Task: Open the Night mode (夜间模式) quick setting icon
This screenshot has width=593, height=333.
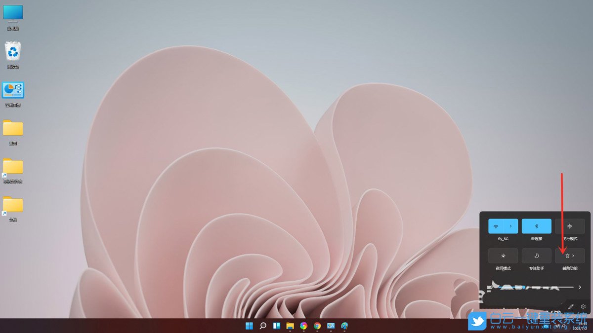Action: click(x=503, y=256)
